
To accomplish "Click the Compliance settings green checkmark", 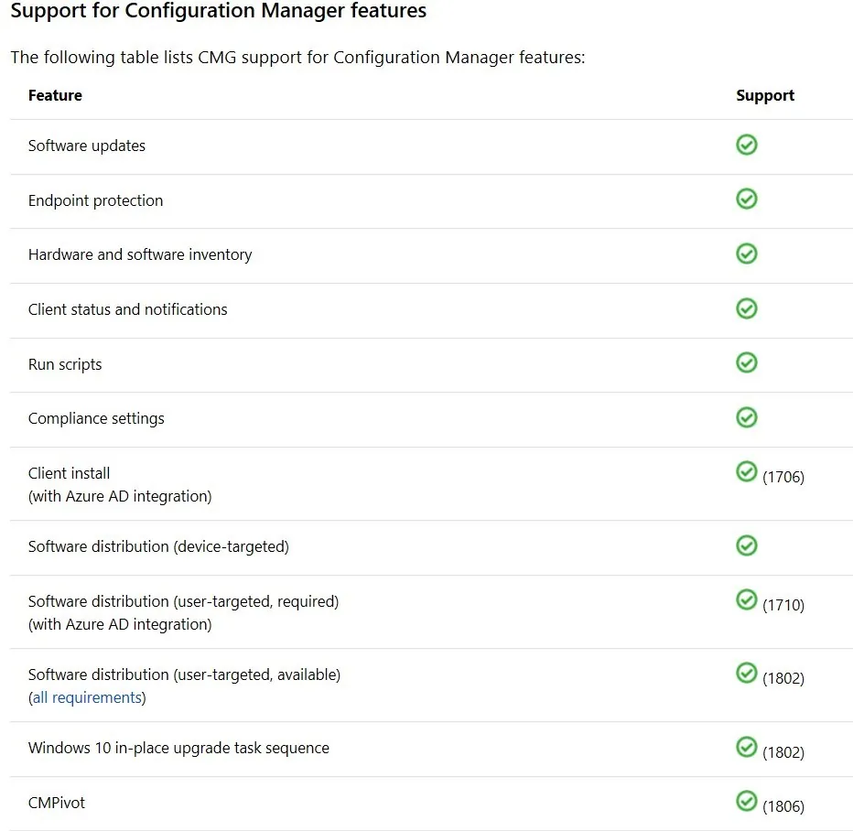I will (747, 417).
